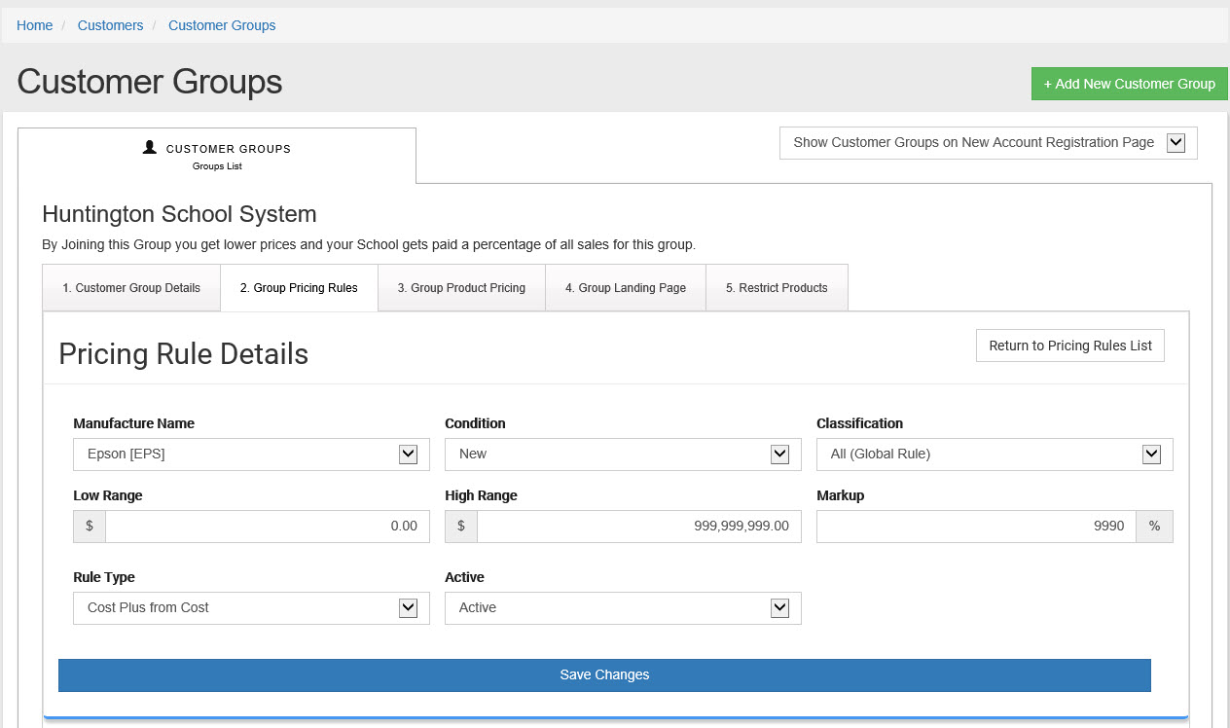Click the percent symbol next to Markup
The width and height of the screenshot is (1230, 728).
pyautogui.click(x=1154, y=526)
